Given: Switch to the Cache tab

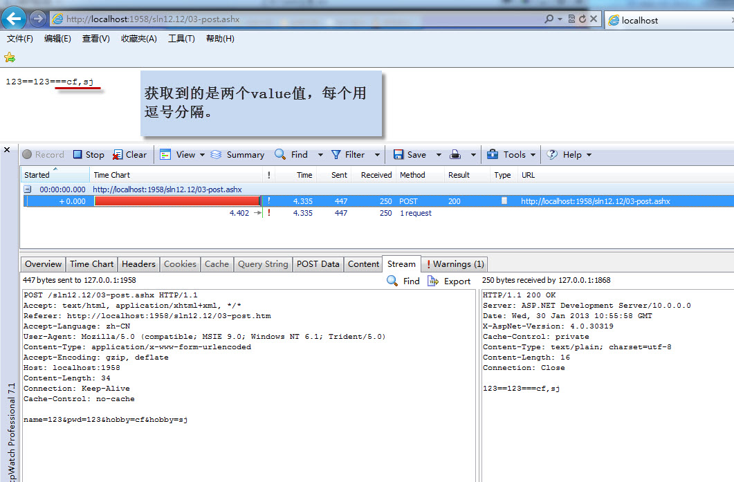Looking at the screenshot, I should click(x=217, y=264).
